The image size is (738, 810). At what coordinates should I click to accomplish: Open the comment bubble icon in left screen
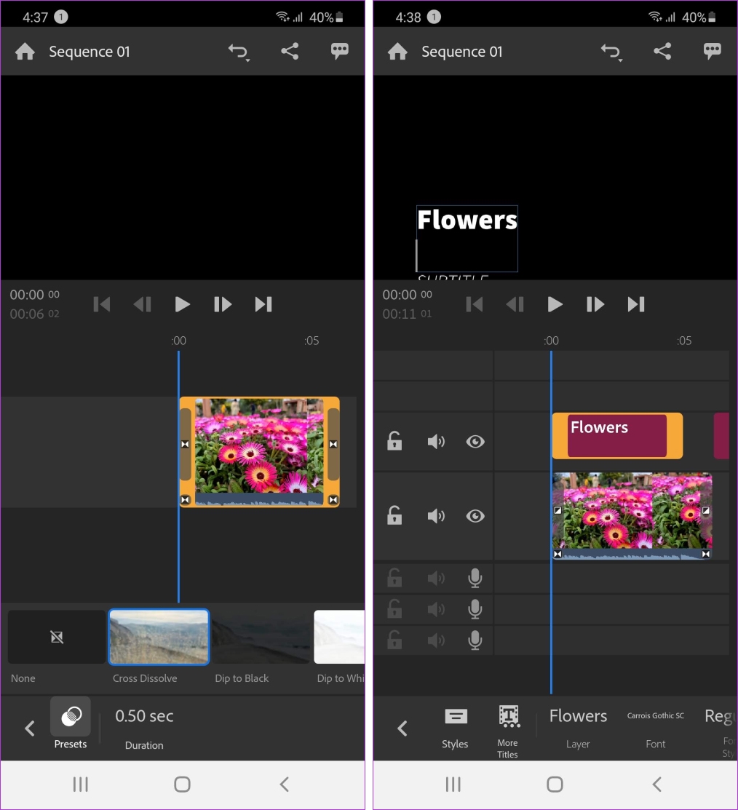pos(339,51)
